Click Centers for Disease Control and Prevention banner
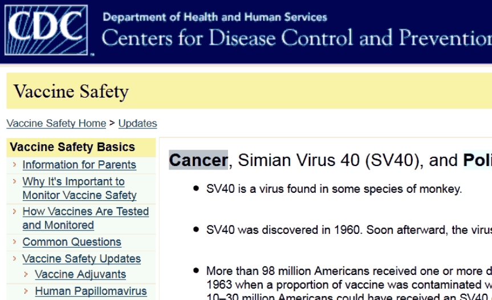 (x=296, y=38)
